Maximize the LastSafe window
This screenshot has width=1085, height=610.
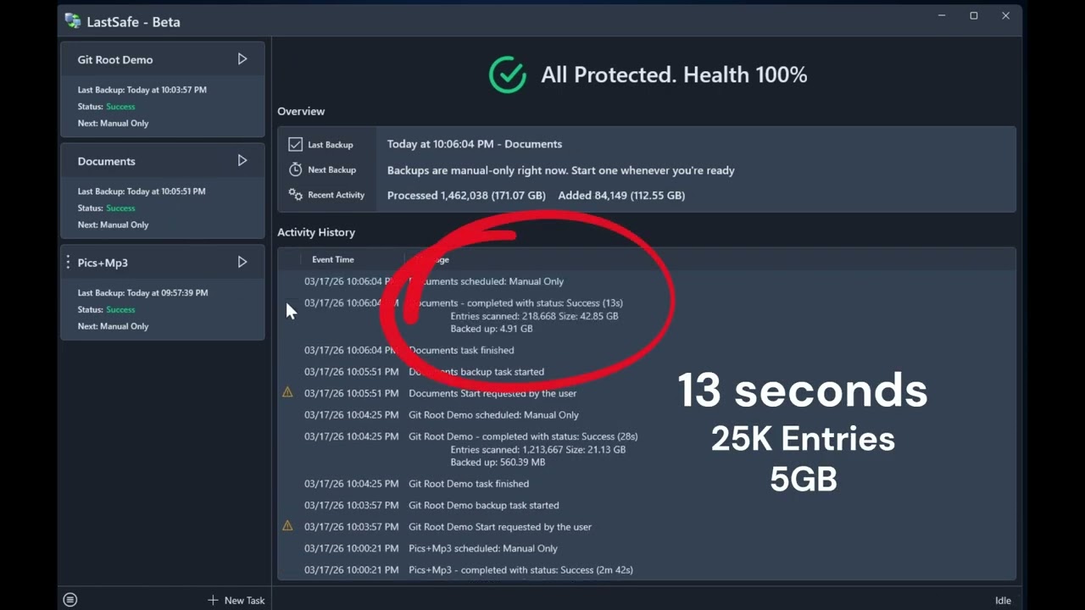coord(973,15)
